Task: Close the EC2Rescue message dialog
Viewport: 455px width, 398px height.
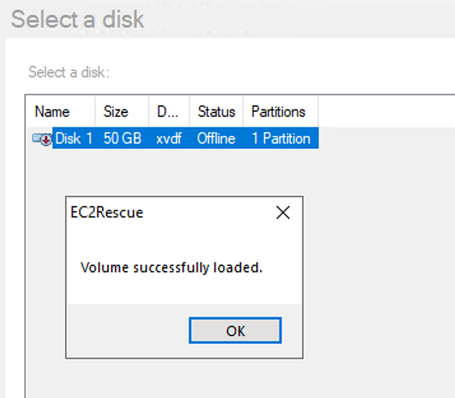Action: [x=283, y=213]
